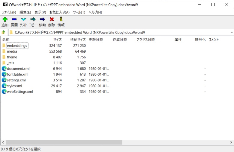Click the Edge icon beside fontTable.xml
Screen dimensions: 234x152
4,74
